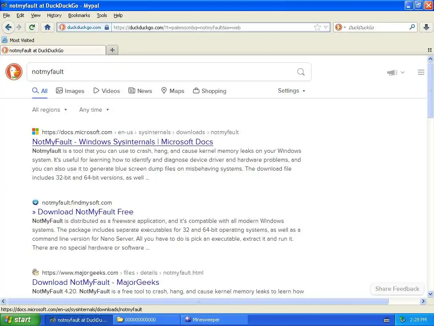Switch to Videos results

pos(106,91)
